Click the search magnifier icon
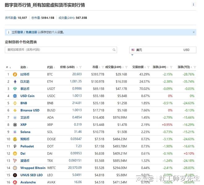This screenshot has width=204, height=185. tap(114, 50)
